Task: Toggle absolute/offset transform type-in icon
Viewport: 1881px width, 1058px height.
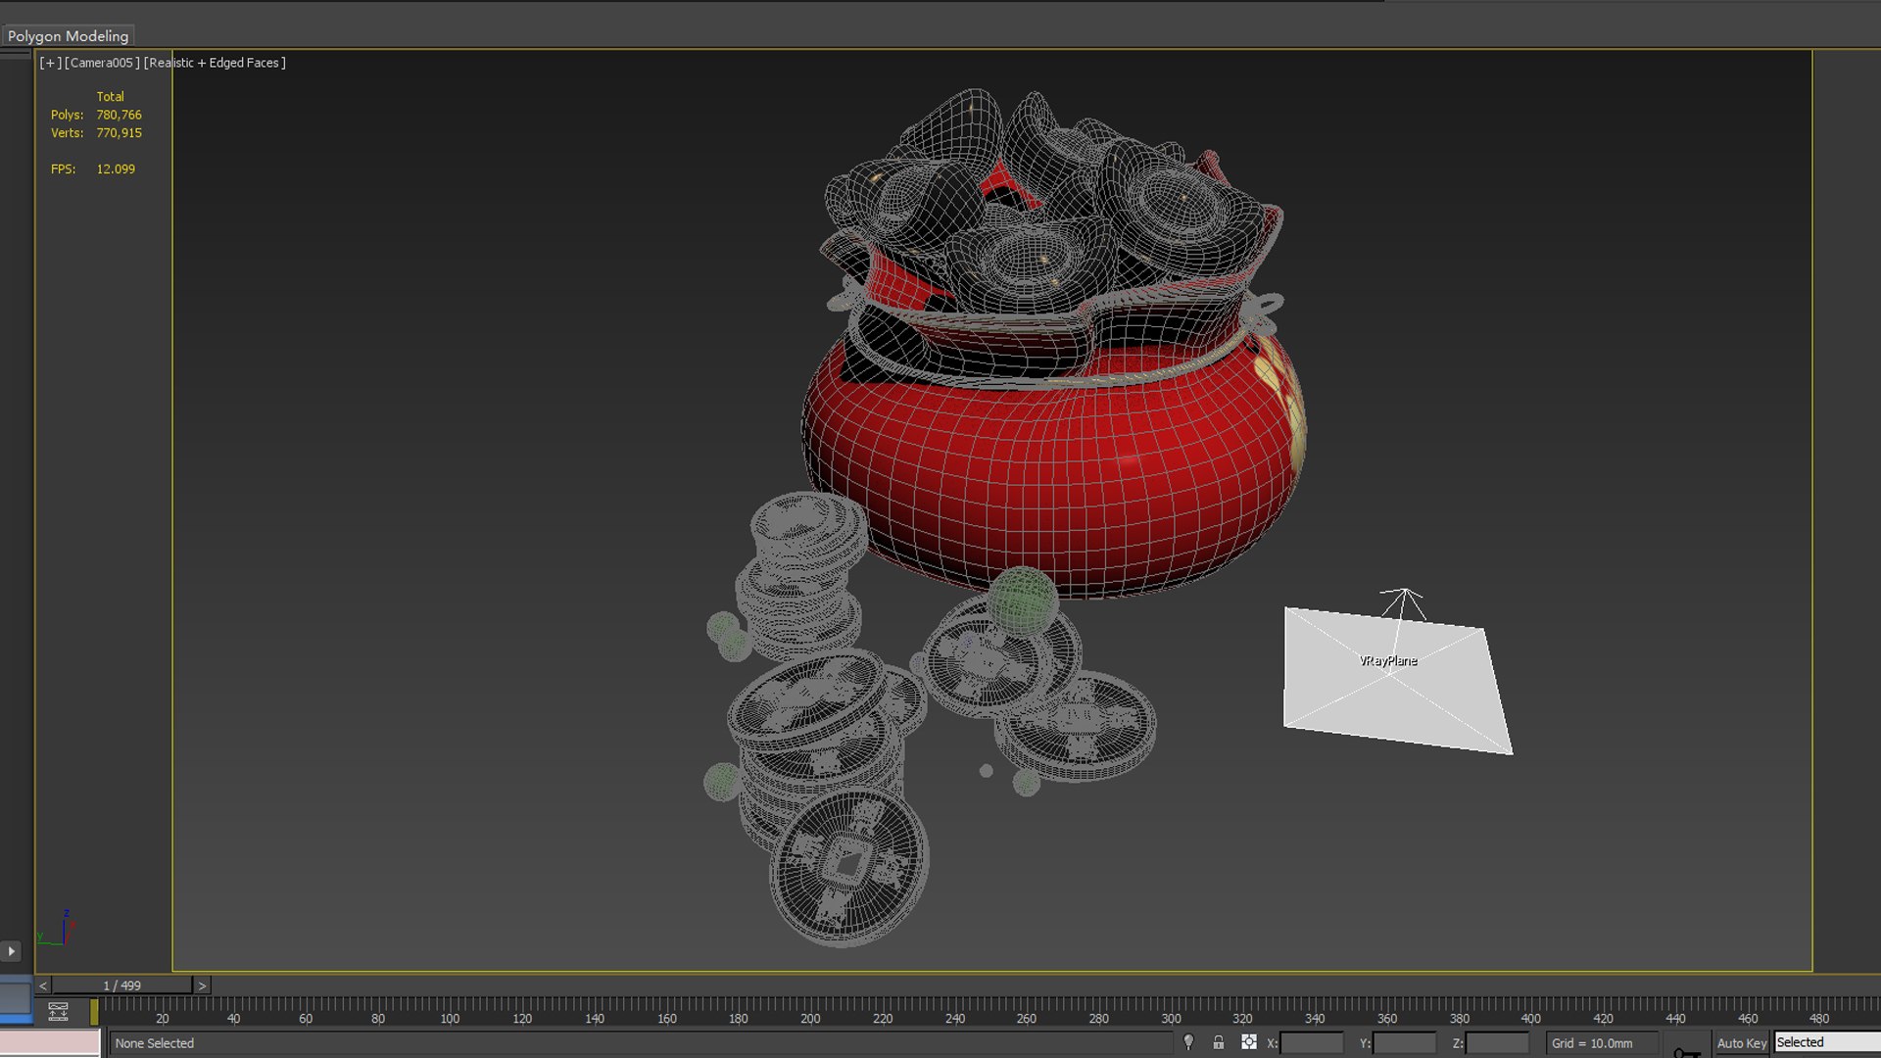Action: 1248,1042
